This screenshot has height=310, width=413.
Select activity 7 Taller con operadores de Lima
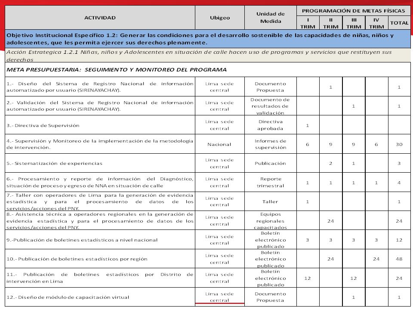click(100, 201)
